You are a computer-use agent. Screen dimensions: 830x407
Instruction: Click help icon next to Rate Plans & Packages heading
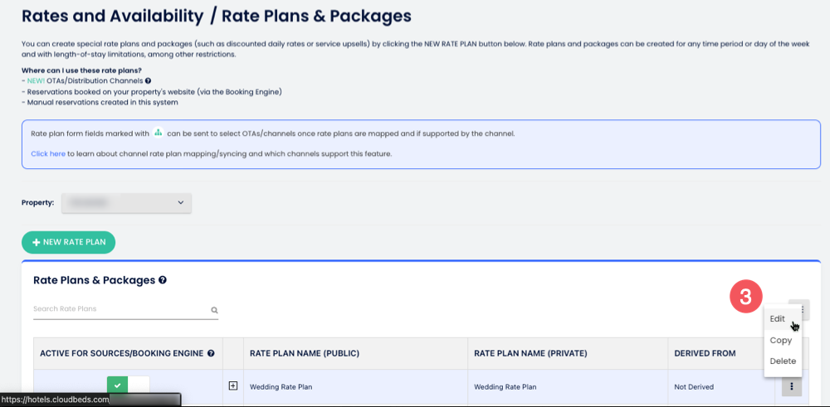163,280
